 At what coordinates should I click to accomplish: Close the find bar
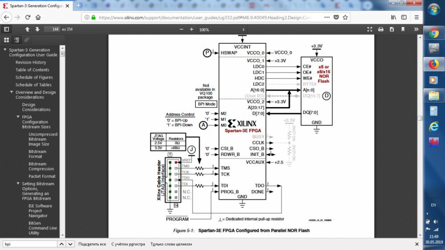(x=417, y=244)
